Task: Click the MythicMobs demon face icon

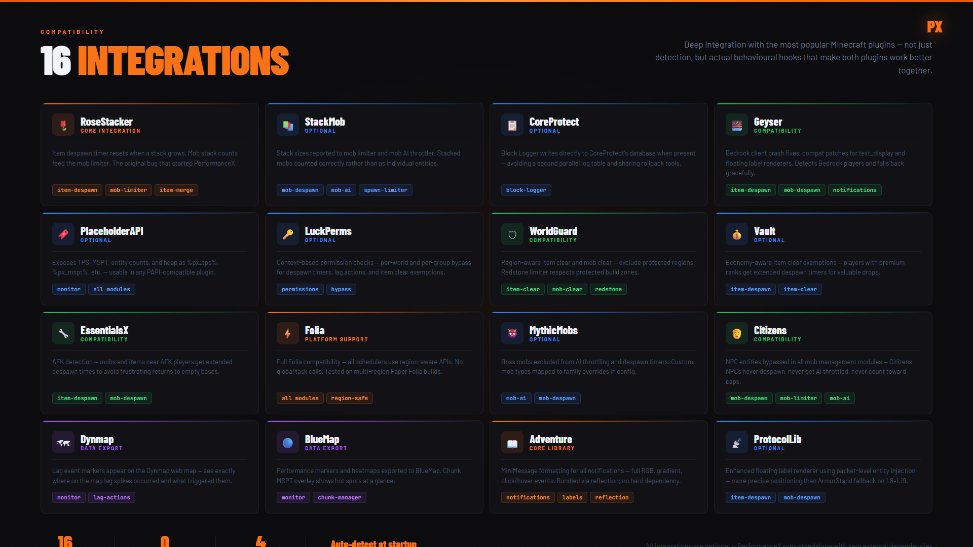Action: coord(512,333)
